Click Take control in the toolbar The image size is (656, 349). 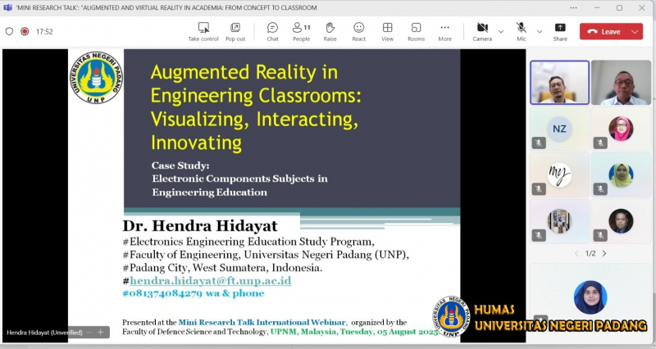[203, 32]
